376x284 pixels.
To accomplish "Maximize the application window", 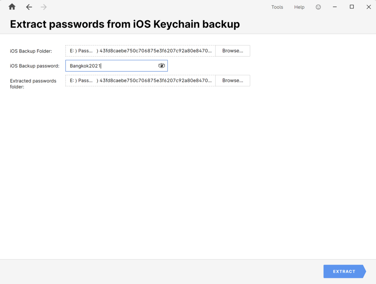I will [352, 7].
